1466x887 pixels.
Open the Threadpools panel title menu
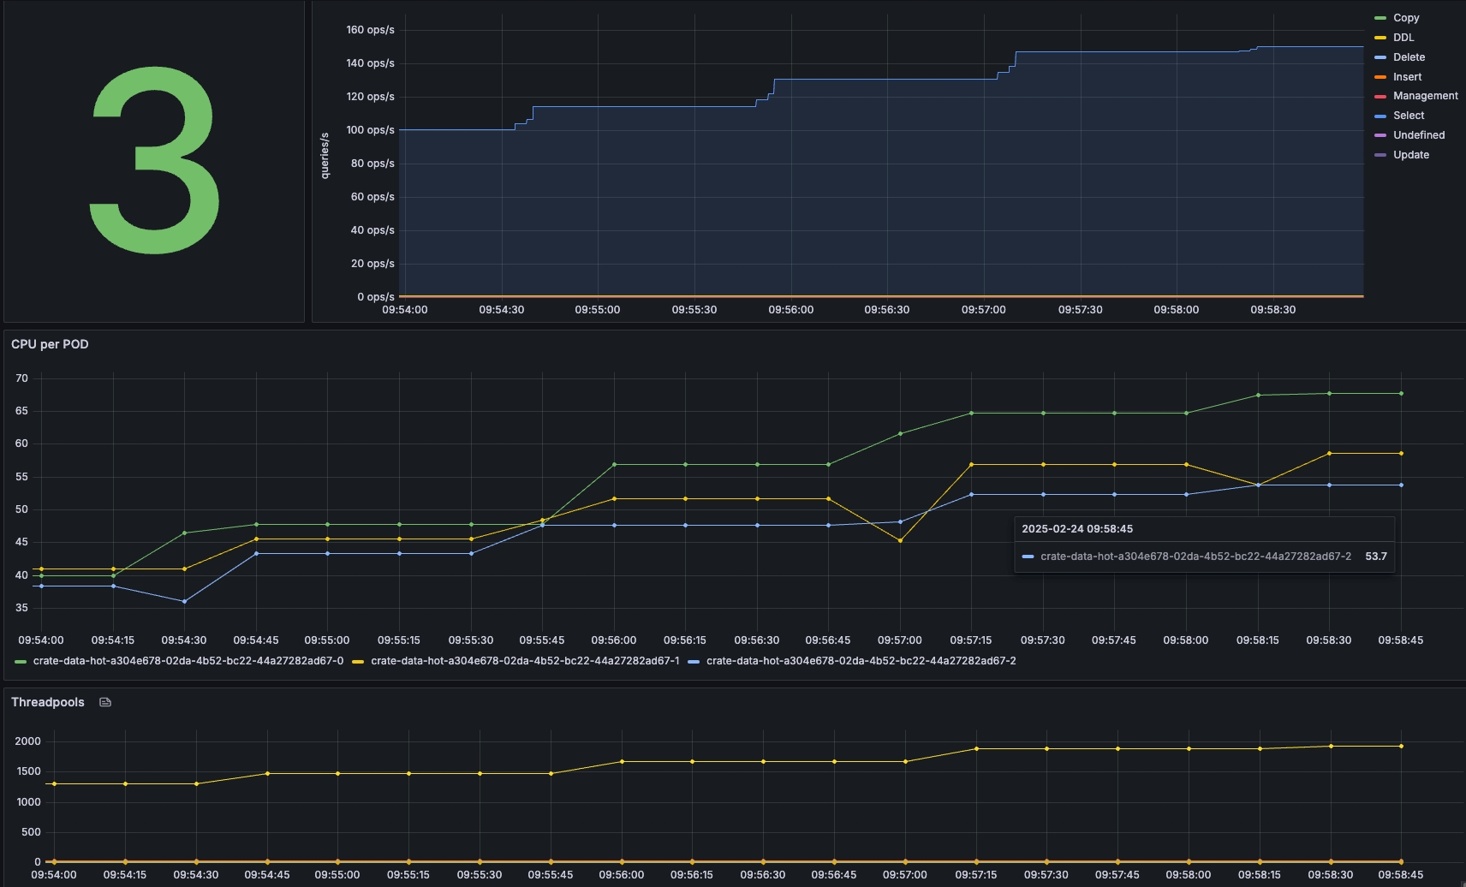[48, 702]
